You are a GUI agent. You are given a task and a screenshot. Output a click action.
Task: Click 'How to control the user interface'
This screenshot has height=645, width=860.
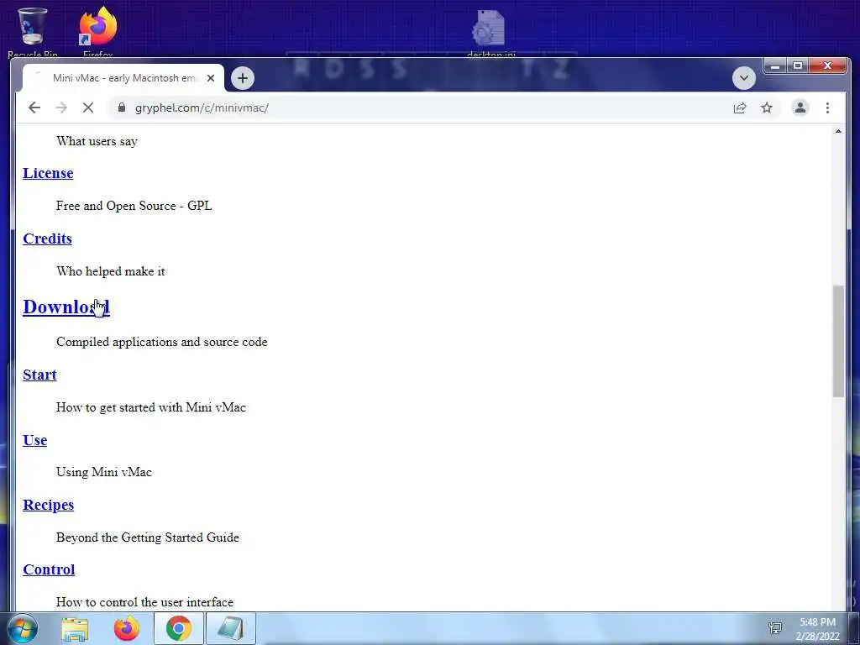pyautogui.click(x=144, y=601)
